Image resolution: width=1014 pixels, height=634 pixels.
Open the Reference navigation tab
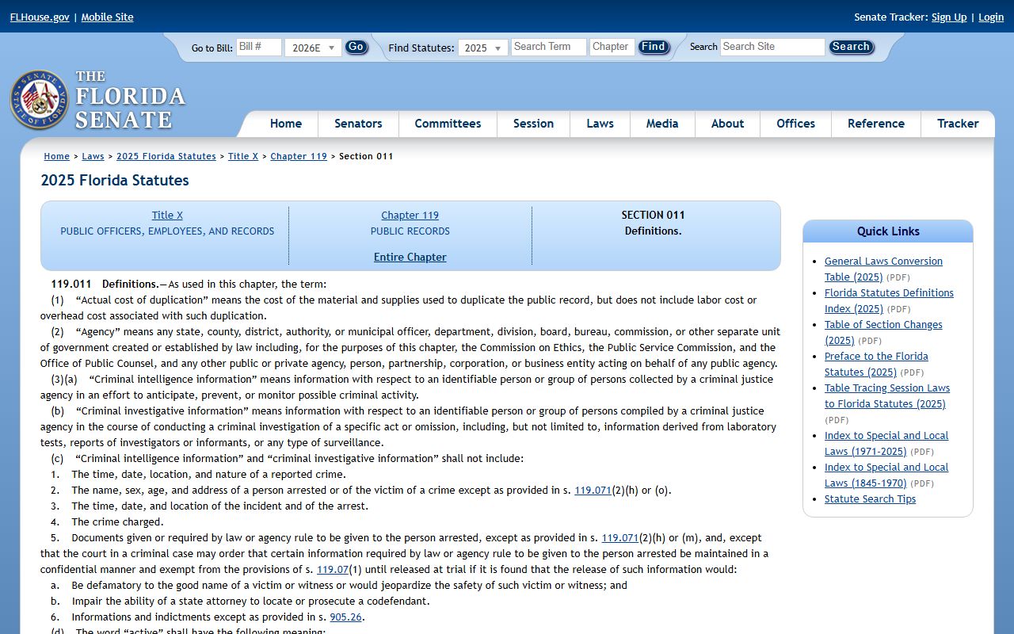point(875,124)
